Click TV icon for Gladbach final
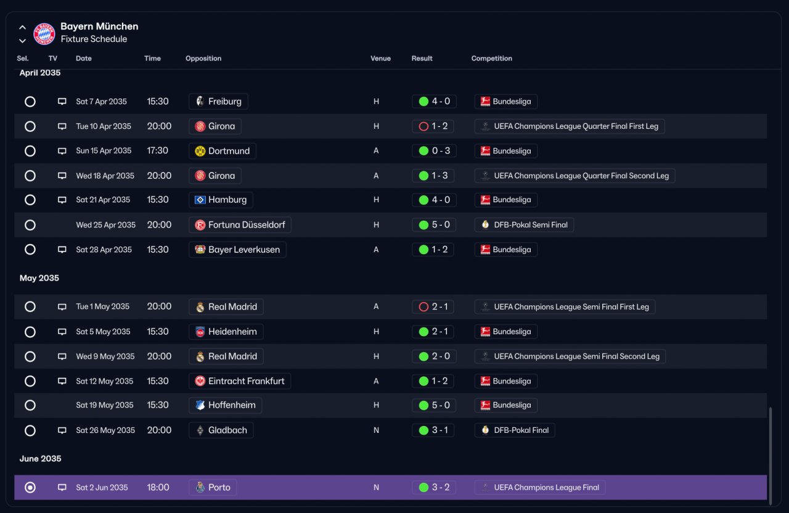 pos(62,430)
